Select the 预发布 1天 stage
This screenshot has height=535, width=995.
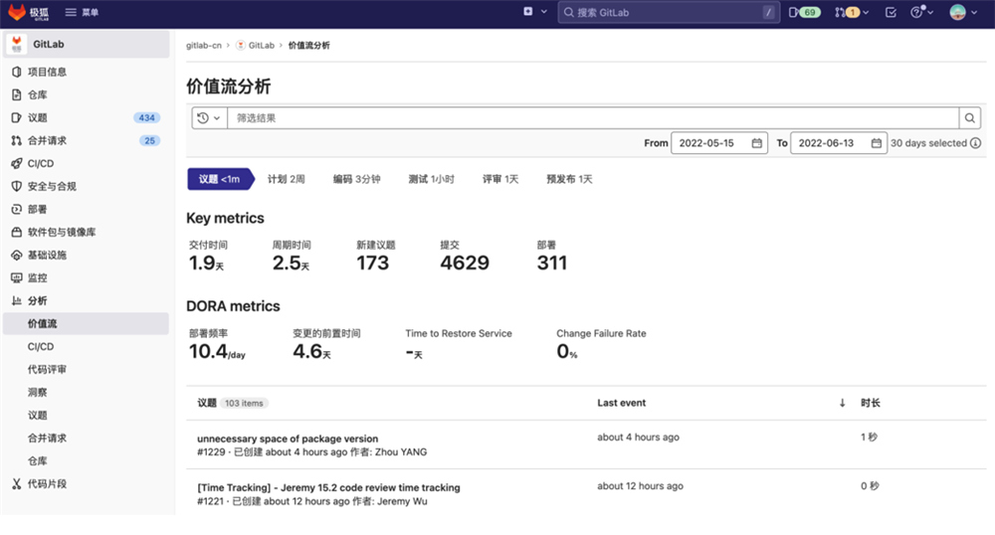[x=570, y=179]
